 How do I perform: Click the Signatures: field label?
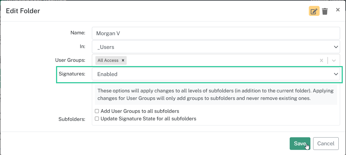click(x=72, y=74)
